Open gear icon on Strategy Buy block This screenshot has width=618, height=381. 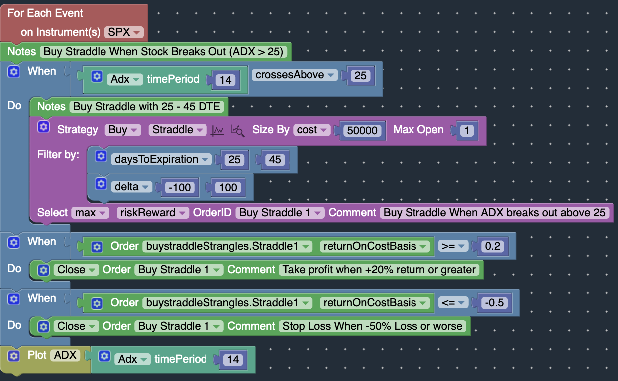click(44, 127)
